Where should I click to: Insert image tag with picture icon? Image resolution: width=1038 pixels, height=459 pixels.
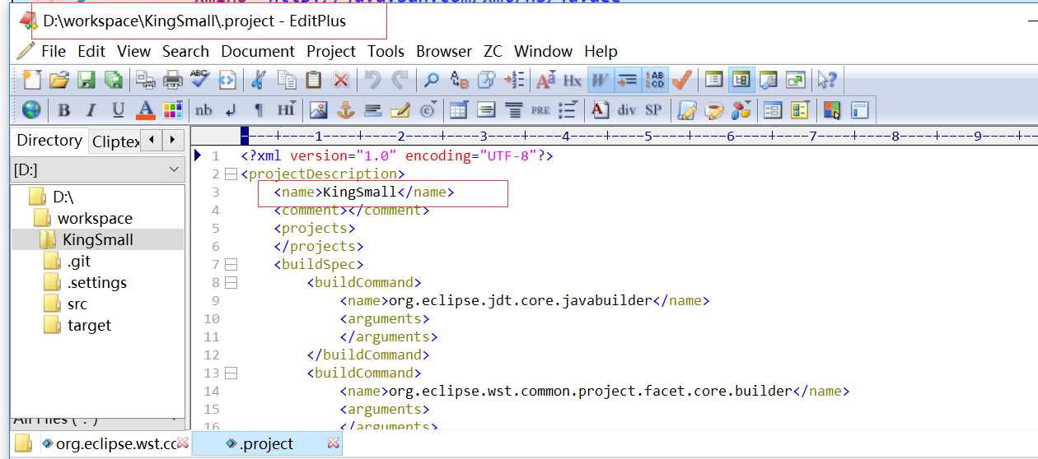pos(319,109)
